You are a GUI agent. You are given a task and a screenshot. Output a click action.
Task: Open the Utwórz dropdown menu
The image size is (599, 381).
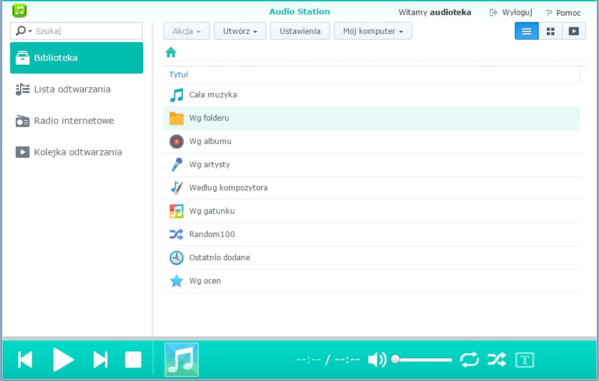coord(240,31)
